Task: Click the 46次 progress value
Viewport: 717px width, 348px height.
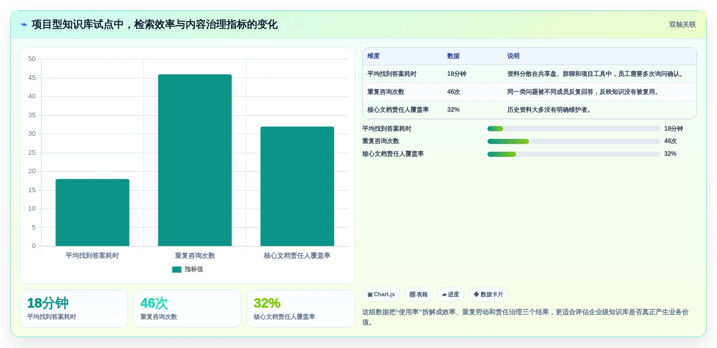Action: (x=670, y=141)
